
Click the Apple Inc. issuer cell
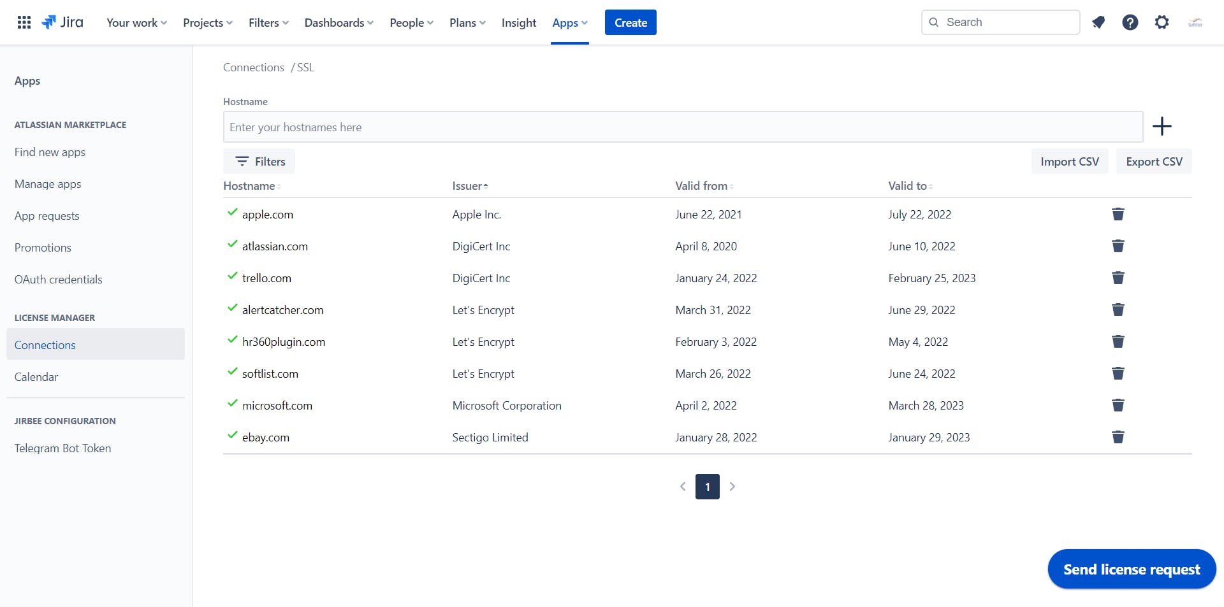(477, 215)
